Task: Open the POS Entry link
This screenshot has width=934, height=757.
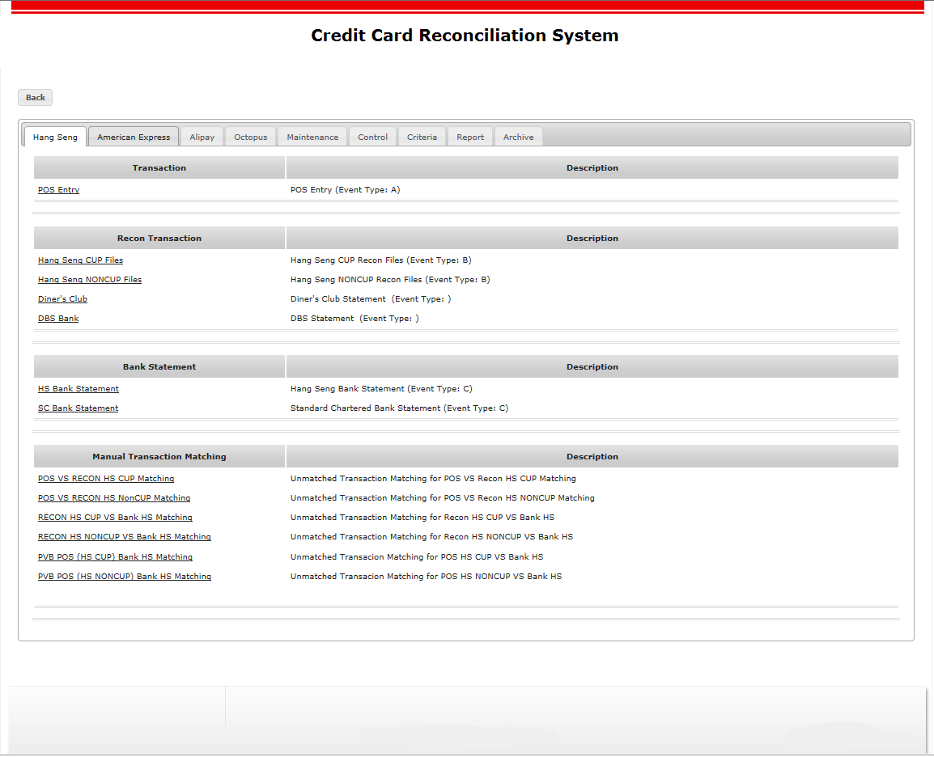Action: click(x=59, y=190)
